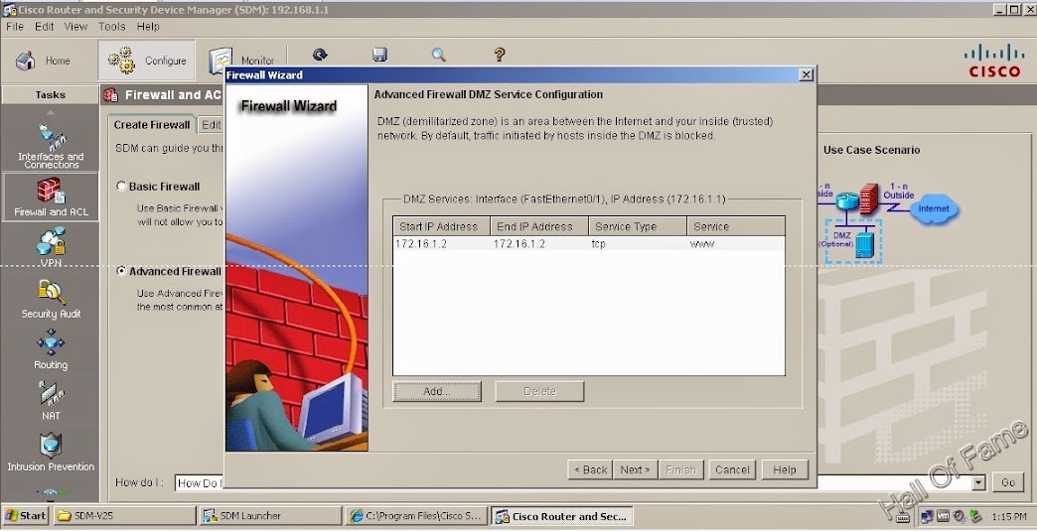Click Next in the Firewall Wizard
Viewport: 1037px width, 531px height.
pos(635,469)
